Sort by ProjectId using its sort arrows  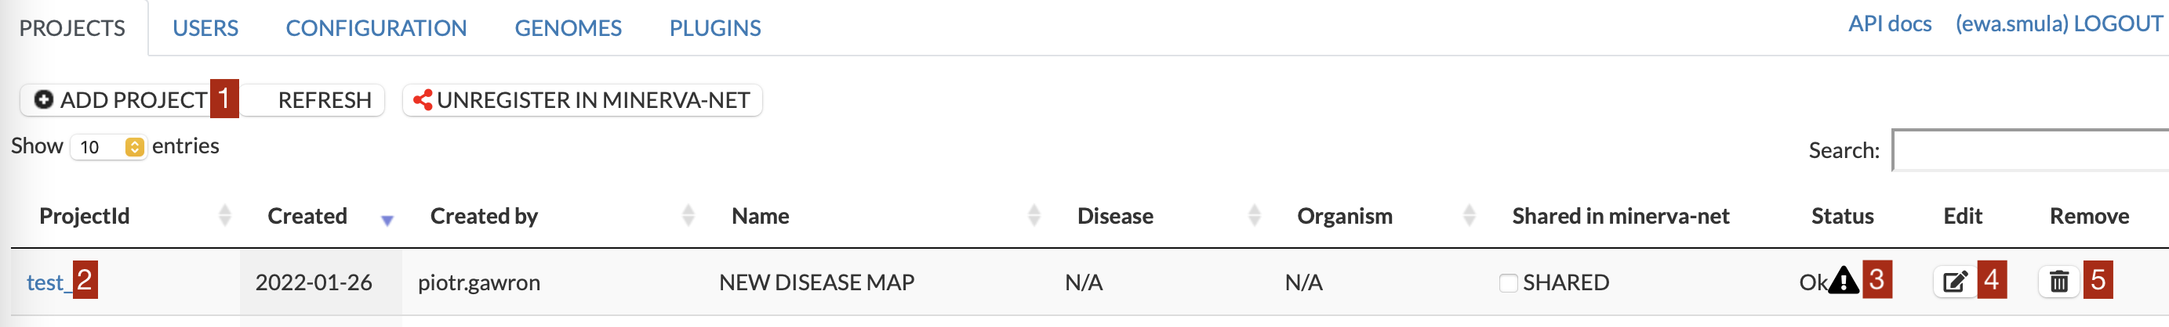click(x=225, y=216)
